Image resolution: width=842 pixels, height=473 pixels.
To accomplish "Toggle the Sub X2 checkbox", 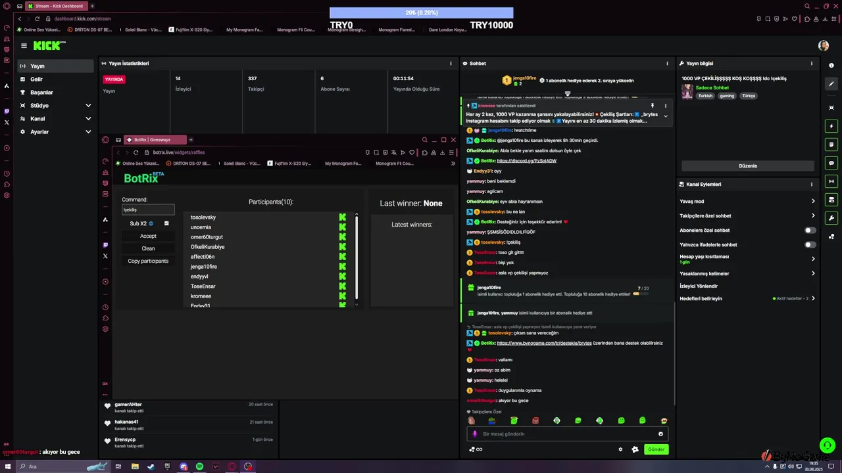I will pos(166,223).
